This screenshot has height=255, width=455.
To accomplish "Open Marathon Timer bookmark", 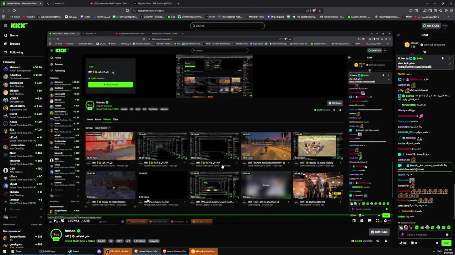I will point(255,17).
